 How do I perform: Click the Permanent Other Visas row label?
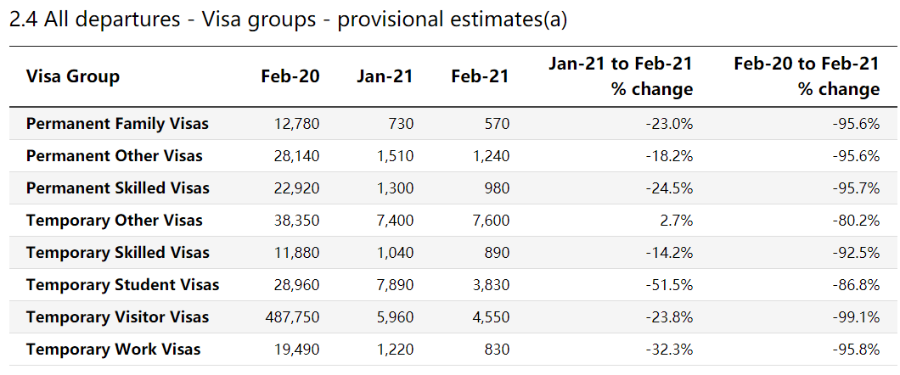click(115, 155)
